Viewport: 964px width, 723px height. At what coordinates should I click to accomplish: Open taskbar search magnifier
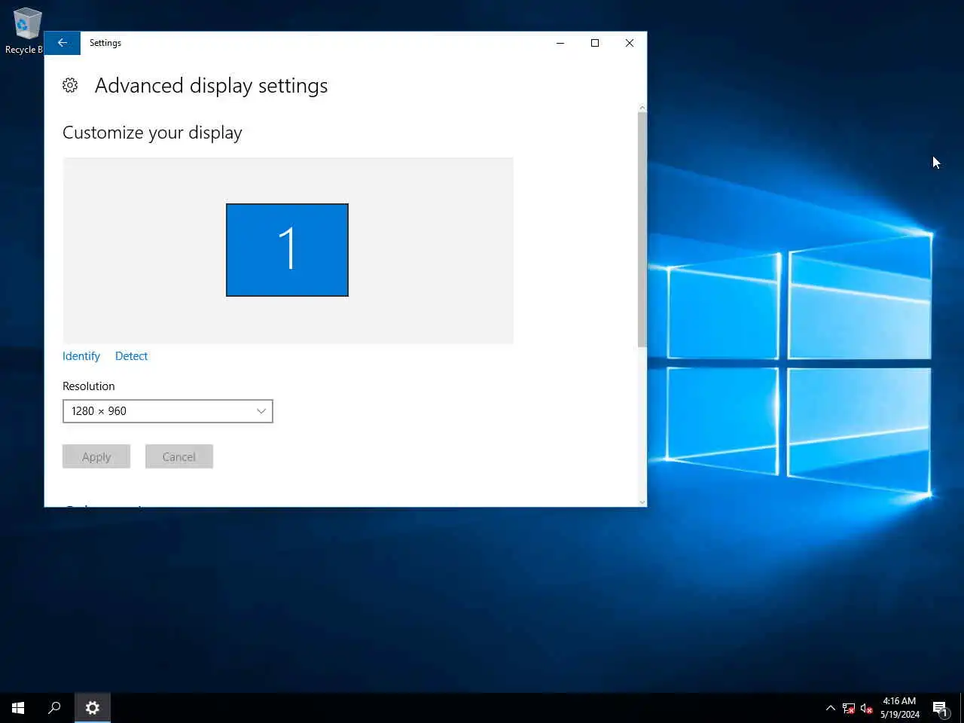point(54,708)
